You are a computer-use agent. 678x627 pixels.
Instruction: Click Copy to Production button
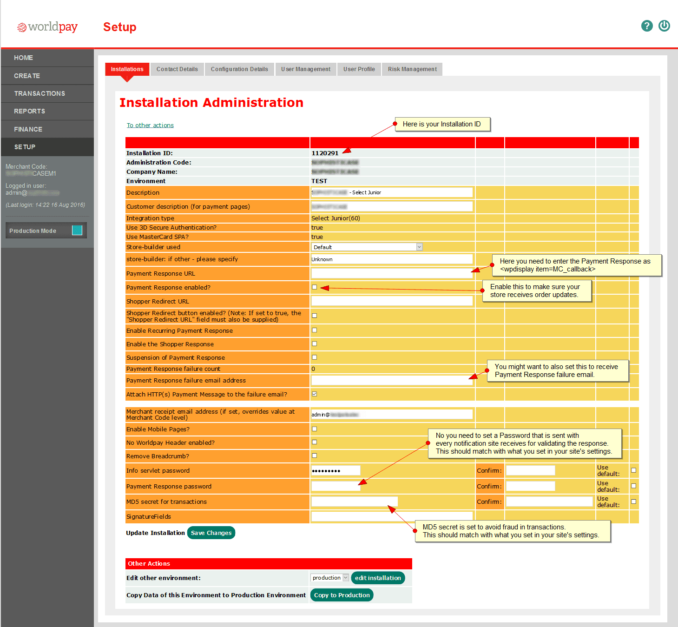[x=342, y=595]
